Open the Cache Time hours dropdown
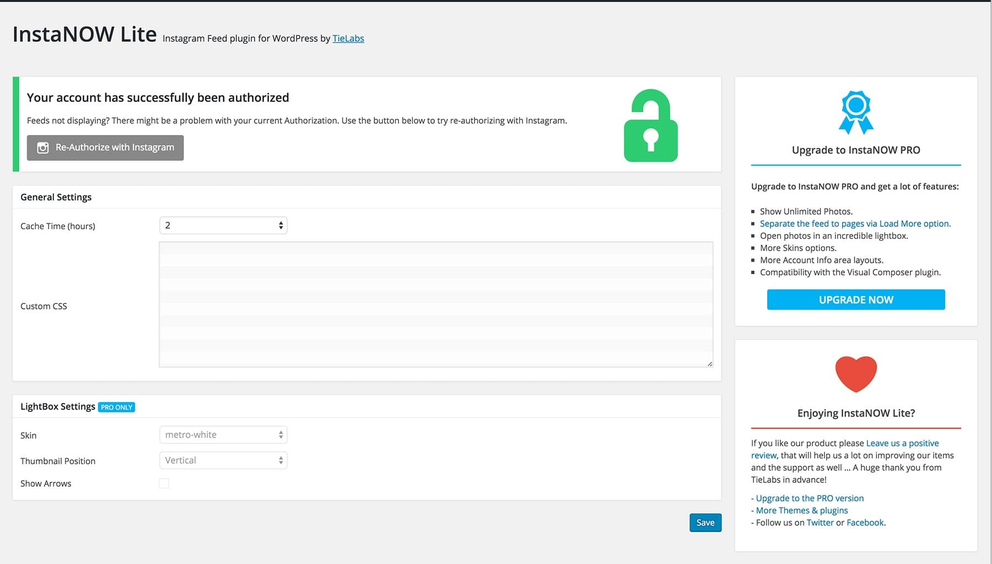Viewport: 992px width, 564px height. [223, 225]
